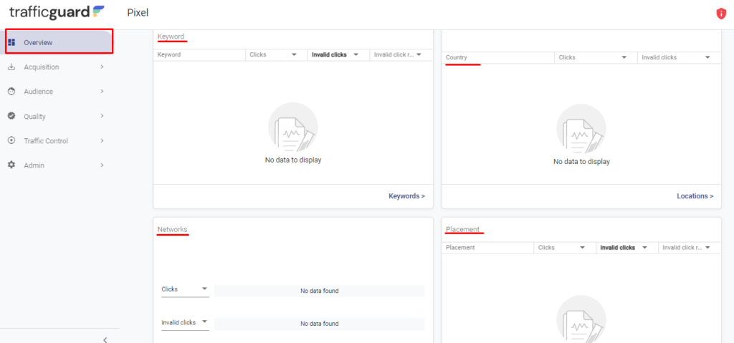734x343 pixels.
Task: Click the Placement column header
Action: pos(460,248)
